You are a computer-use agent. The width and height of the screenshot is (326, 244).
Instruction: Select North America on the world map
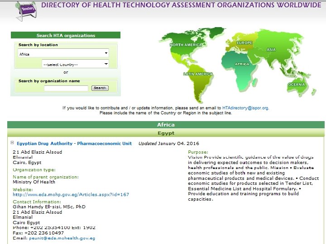[186, 45]
